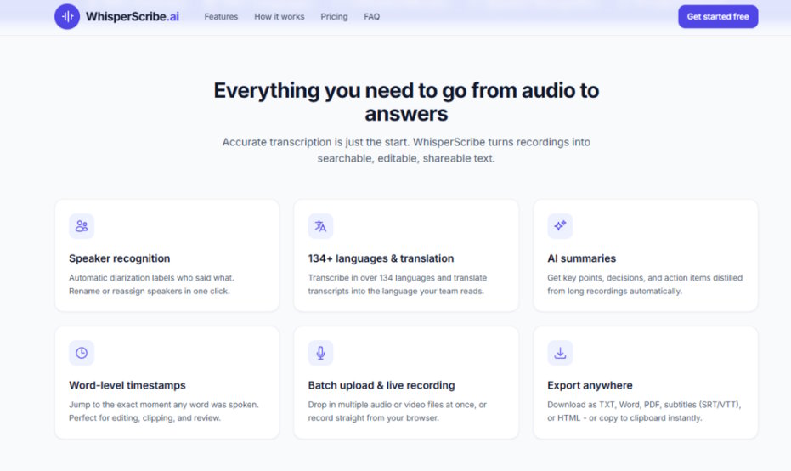Select the Word-level timestamps card heading
The height and width of the screenshot is (471, 791).
pyautogui.click(x=127, y=385)
